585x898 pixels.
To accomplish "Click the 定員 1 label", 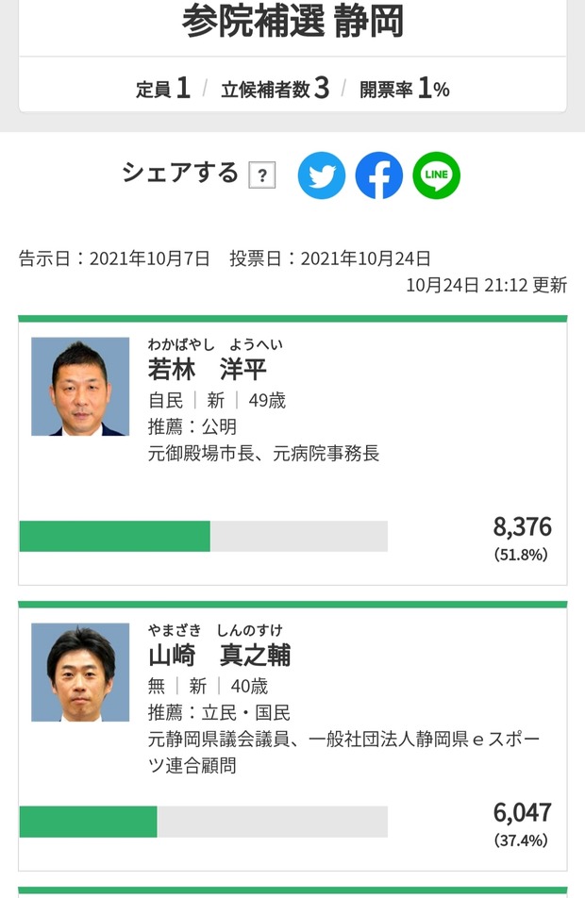I will coord(163,89).
